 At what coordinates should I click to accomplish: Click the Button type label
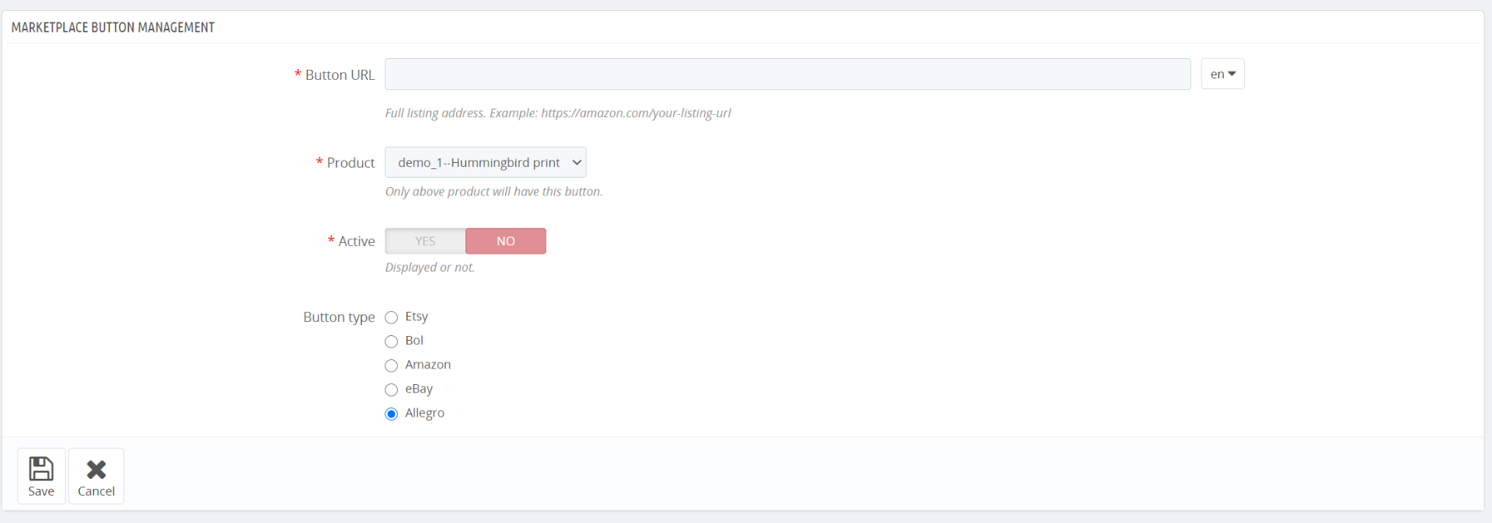click(339, 317)
